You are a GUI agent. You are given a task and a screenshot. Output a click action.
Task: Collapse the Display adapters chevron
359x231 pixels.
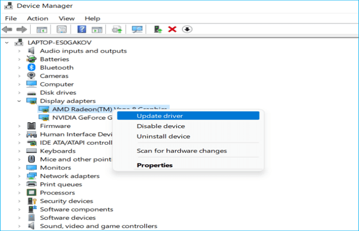pos(19,101)
